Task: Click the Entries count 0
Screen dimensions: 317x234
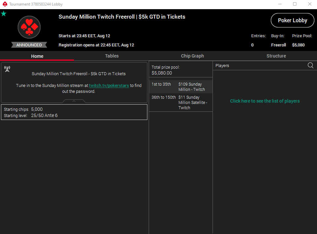Action: pyautogui.click(x=252, y=45)
